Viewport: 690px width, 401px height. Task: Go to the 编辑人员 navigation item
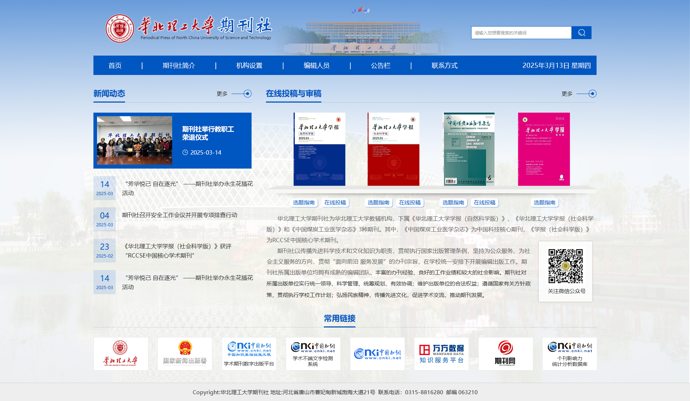[316, 65]
